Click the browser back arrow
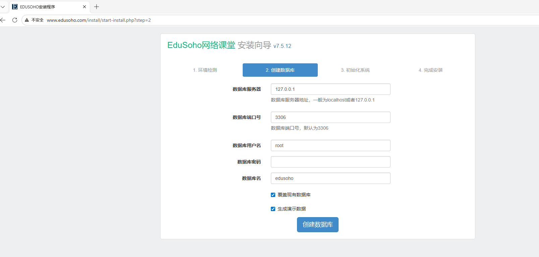Screen dimensions: 539x257 pyautogui.click(x=3, y=20)
